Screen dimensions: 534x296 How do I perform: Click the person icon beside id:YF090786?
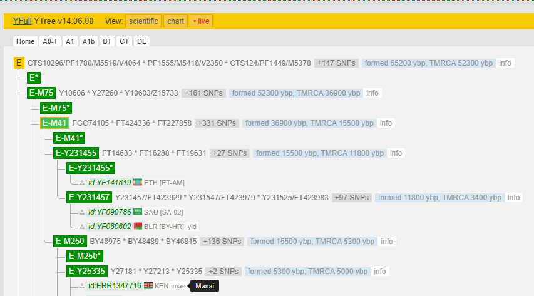coord(82,213)
